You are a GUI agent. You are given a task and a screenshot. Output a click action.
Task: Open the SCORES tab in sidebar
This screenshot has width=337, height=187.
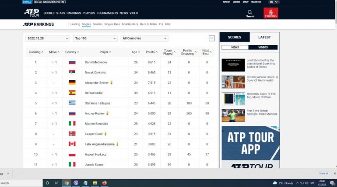(x=235, y=38)
